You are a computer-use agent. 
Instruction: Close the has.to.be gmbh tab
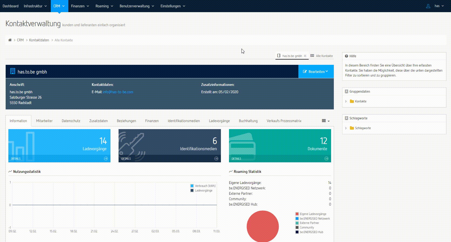click(x=305, y=56)
